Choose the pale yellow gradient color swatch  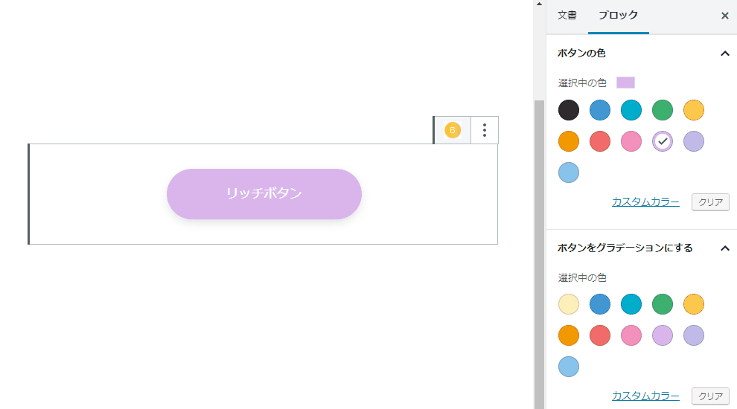click(568, 304)
